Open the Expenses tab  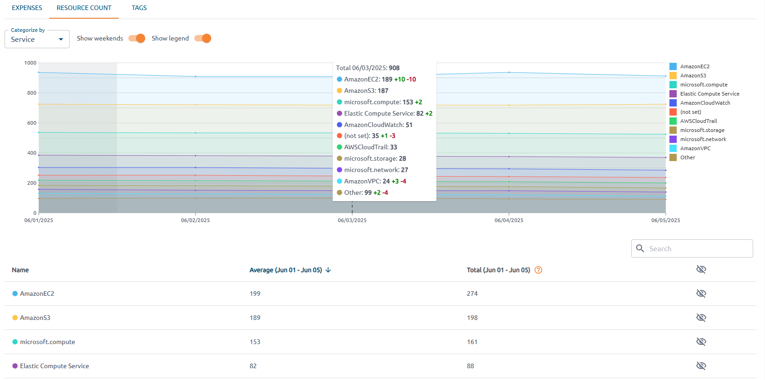click(27, 8)
